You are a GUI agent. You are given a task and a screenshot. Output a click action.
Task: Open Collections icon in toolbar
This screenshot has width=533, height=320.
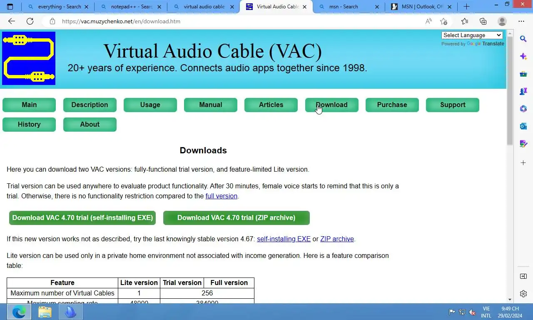click(x=483, y=21)
